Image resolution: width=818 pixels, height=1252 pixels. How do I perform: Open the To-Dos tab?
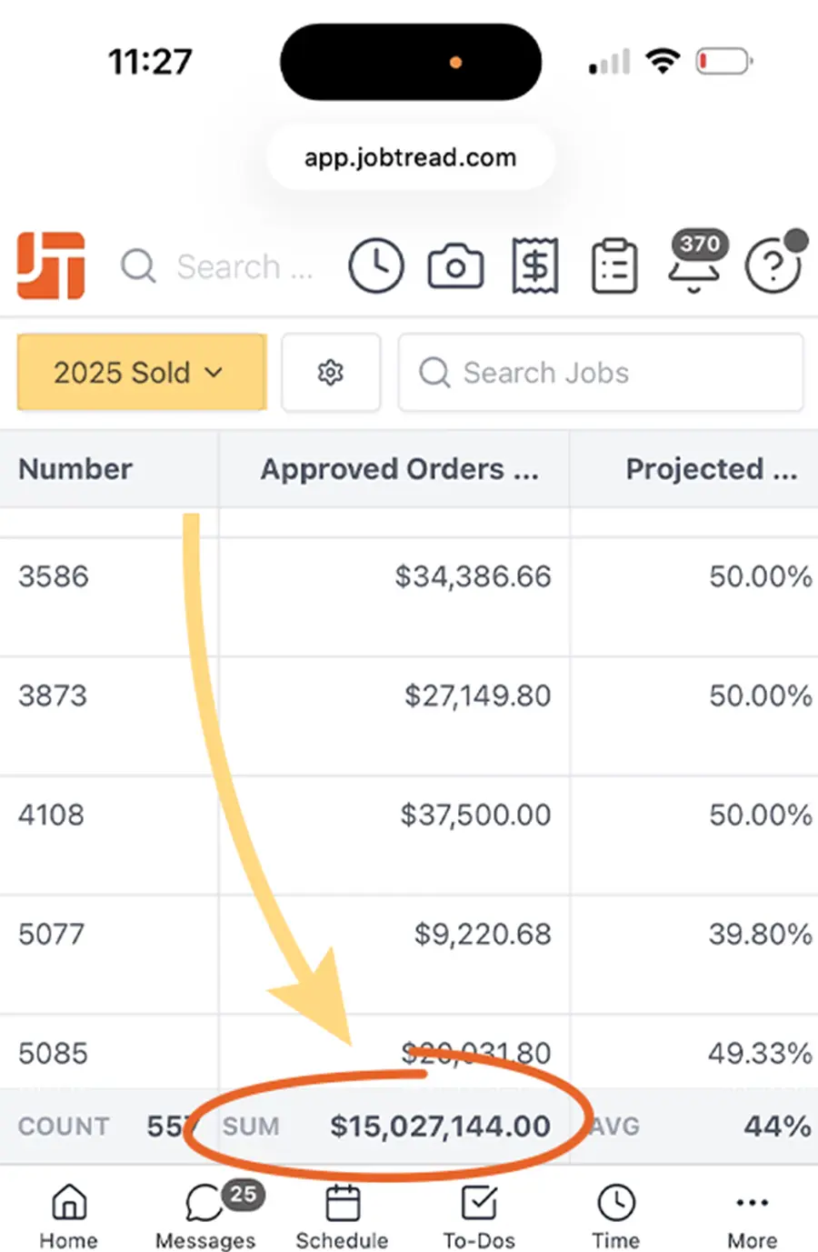pos(479,1215)
